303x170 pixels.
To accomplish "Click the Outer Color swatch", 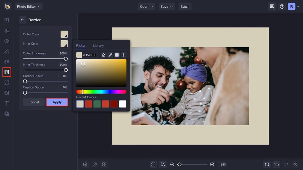I will pos(64,34).
